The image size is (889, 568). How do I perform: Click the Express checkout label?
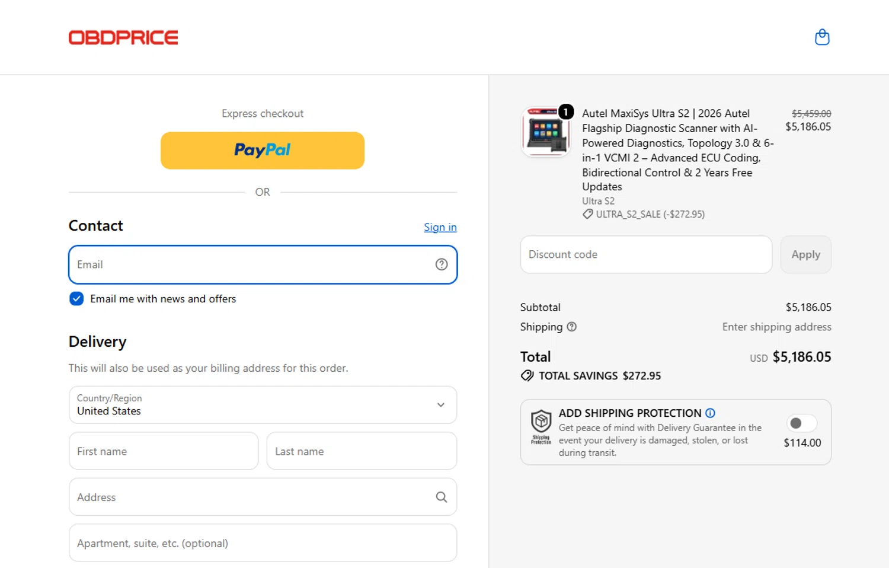[x=263, y=113]
